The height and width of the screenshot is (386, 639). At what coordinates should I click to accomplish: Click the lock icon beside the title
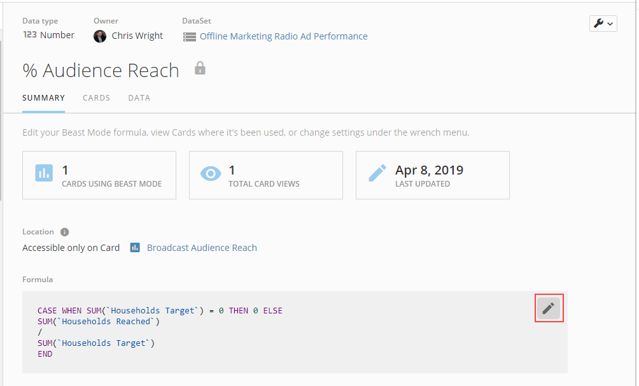[200, 69]
